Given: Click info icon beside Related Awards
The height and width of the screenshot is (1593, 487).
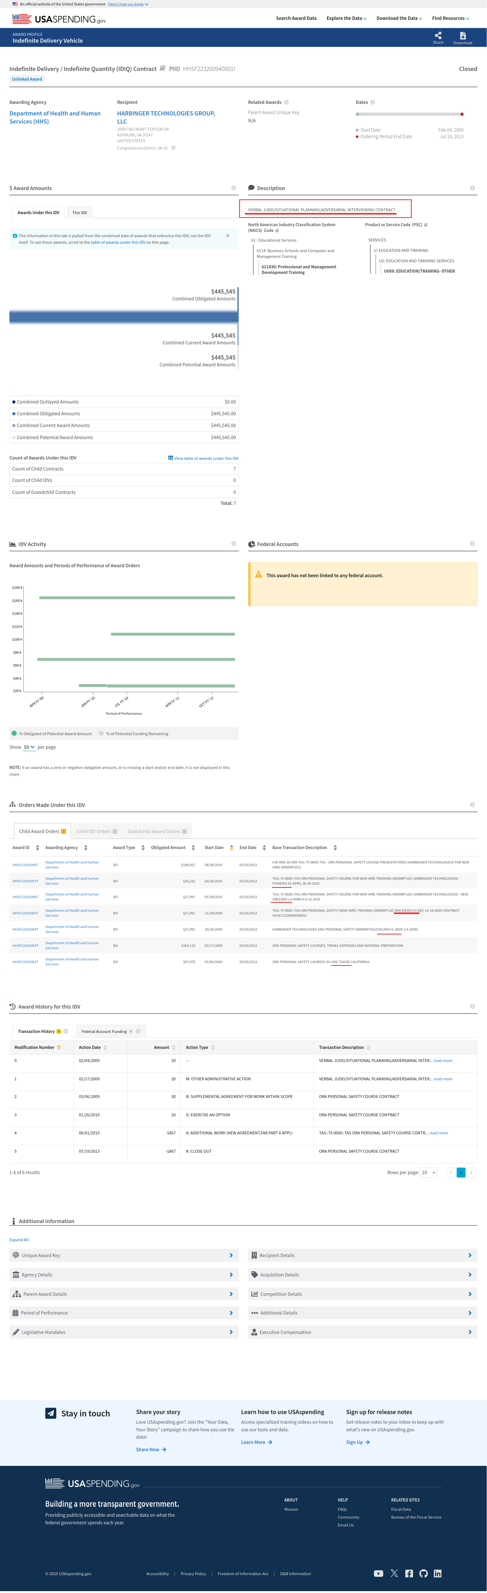Looking at the screenshot, I should [286, 102].
